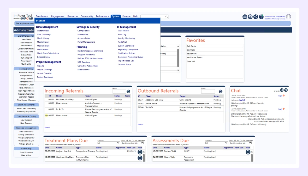Select All view radio in Treatment Plans Due
Viewport: 308px width, 176px height.
click(x=127, y=140)
